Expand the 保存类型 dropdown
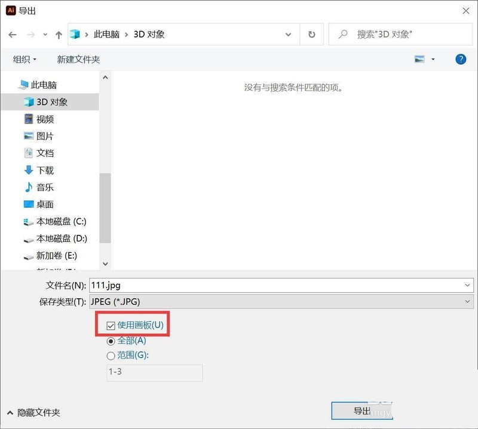This screenshot has width=478, height=429. 467,302
